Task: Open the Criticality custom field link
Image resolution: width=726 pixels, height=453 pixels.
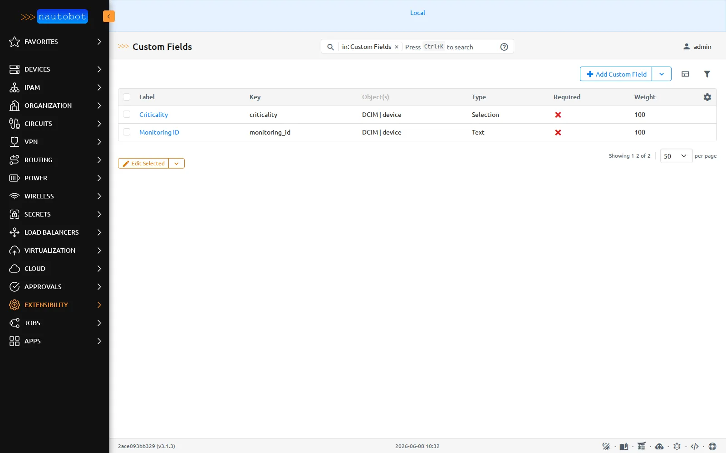Action: pos(153,115)
